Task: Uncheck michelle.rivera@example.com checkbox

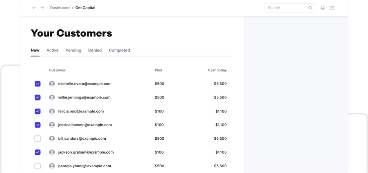Action: (x=38, y=84)
